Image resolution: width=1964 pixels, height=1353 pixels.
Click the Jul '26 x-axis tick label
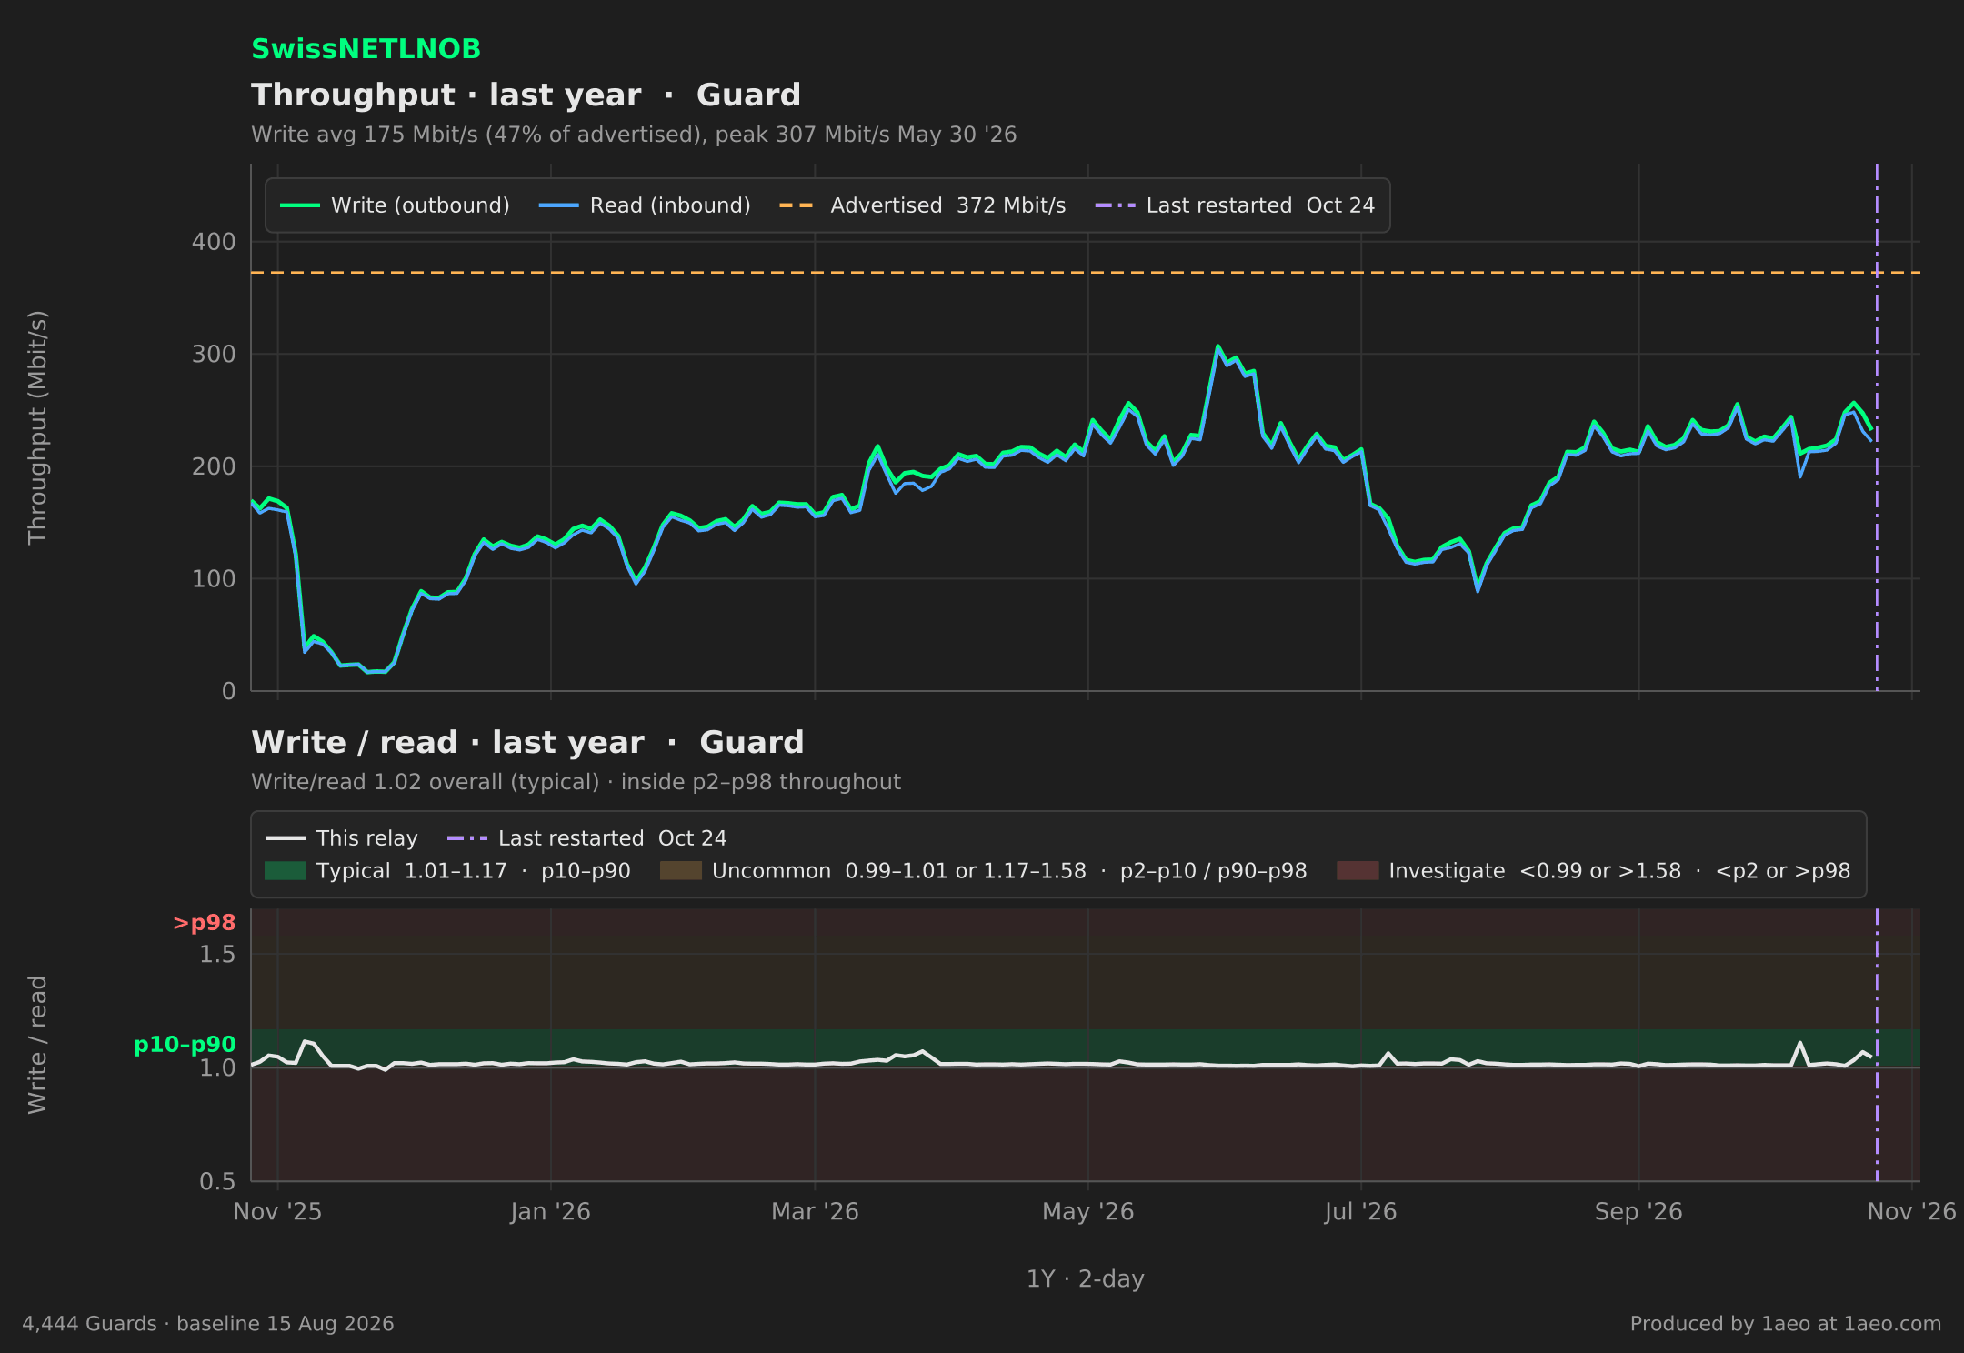click(x=1360, y=1212)
